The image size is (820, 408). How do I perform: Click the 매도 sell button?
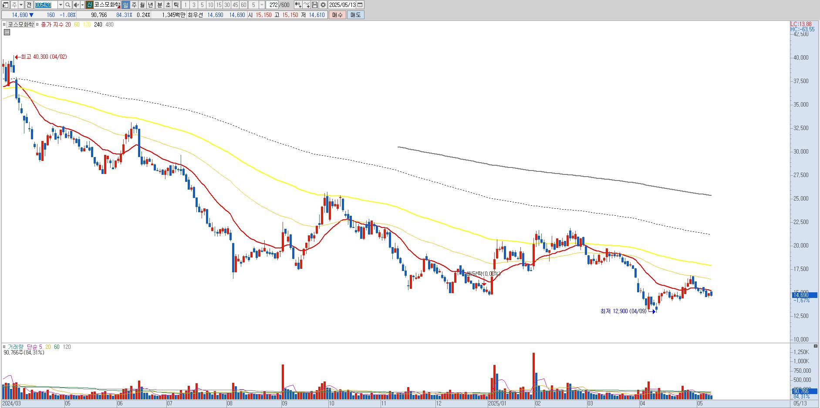coord(355,15)
